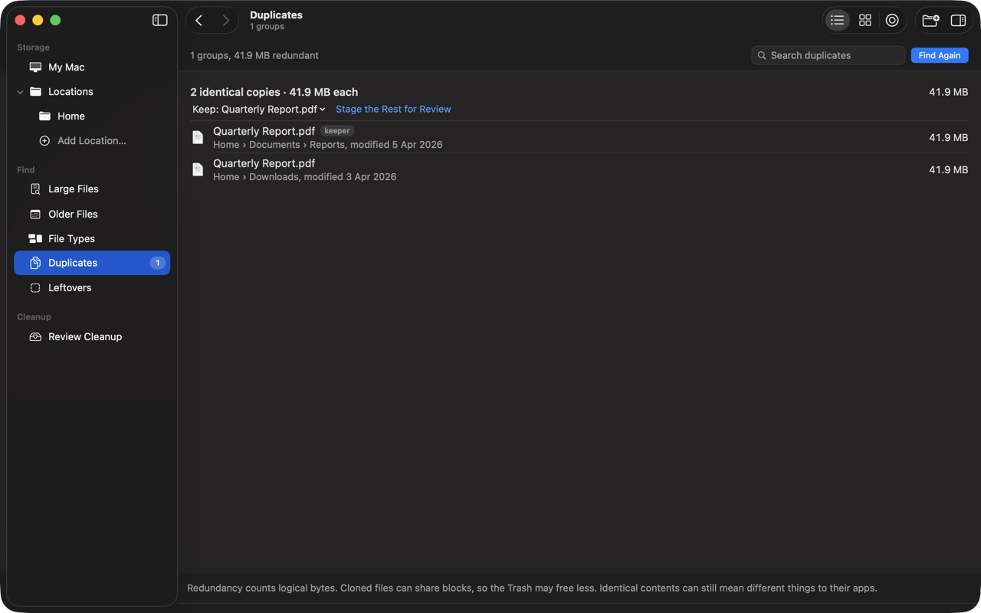The image size is (981, 613).
Task: Click the File Types icon
Action: pyautogui.click(x=35, y=239)
